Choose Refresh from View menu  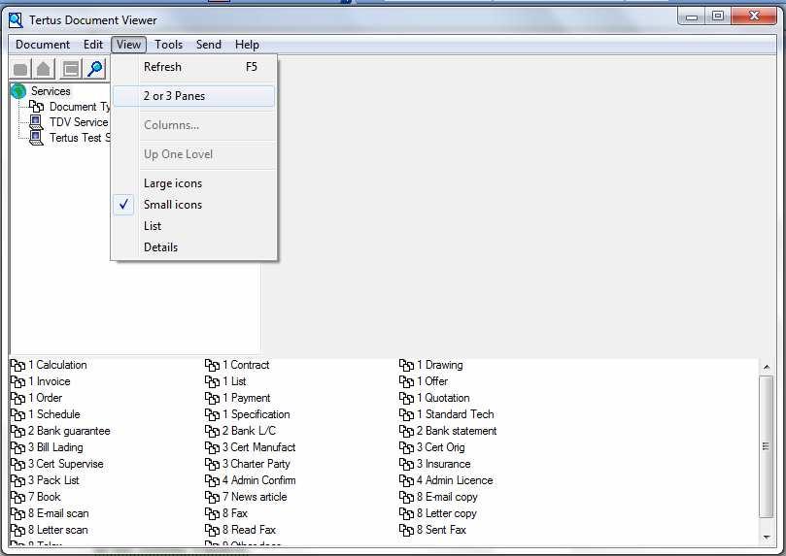pos(194,67)
